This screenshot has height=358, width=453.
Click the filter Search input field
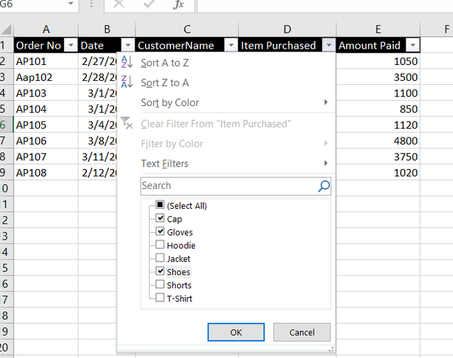point(228,186)
